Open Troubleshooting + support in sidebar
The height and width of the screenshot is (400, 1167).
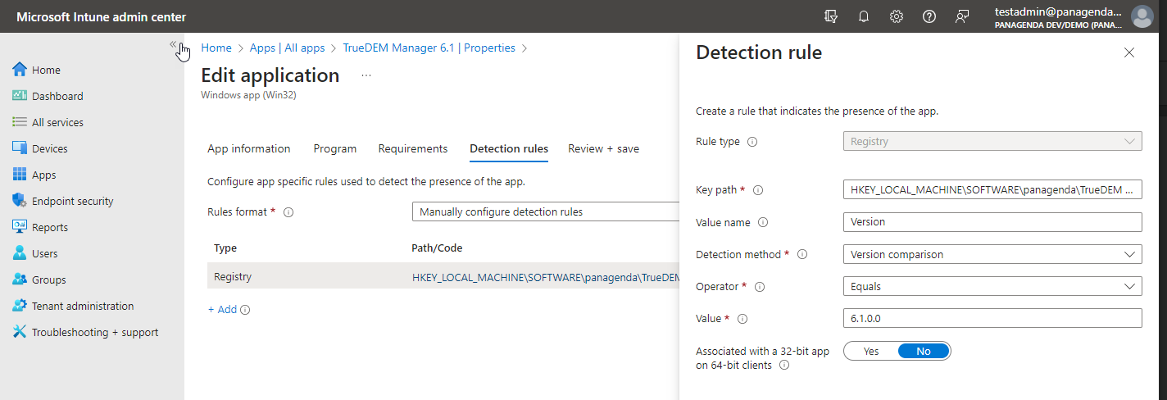[94, 332]
